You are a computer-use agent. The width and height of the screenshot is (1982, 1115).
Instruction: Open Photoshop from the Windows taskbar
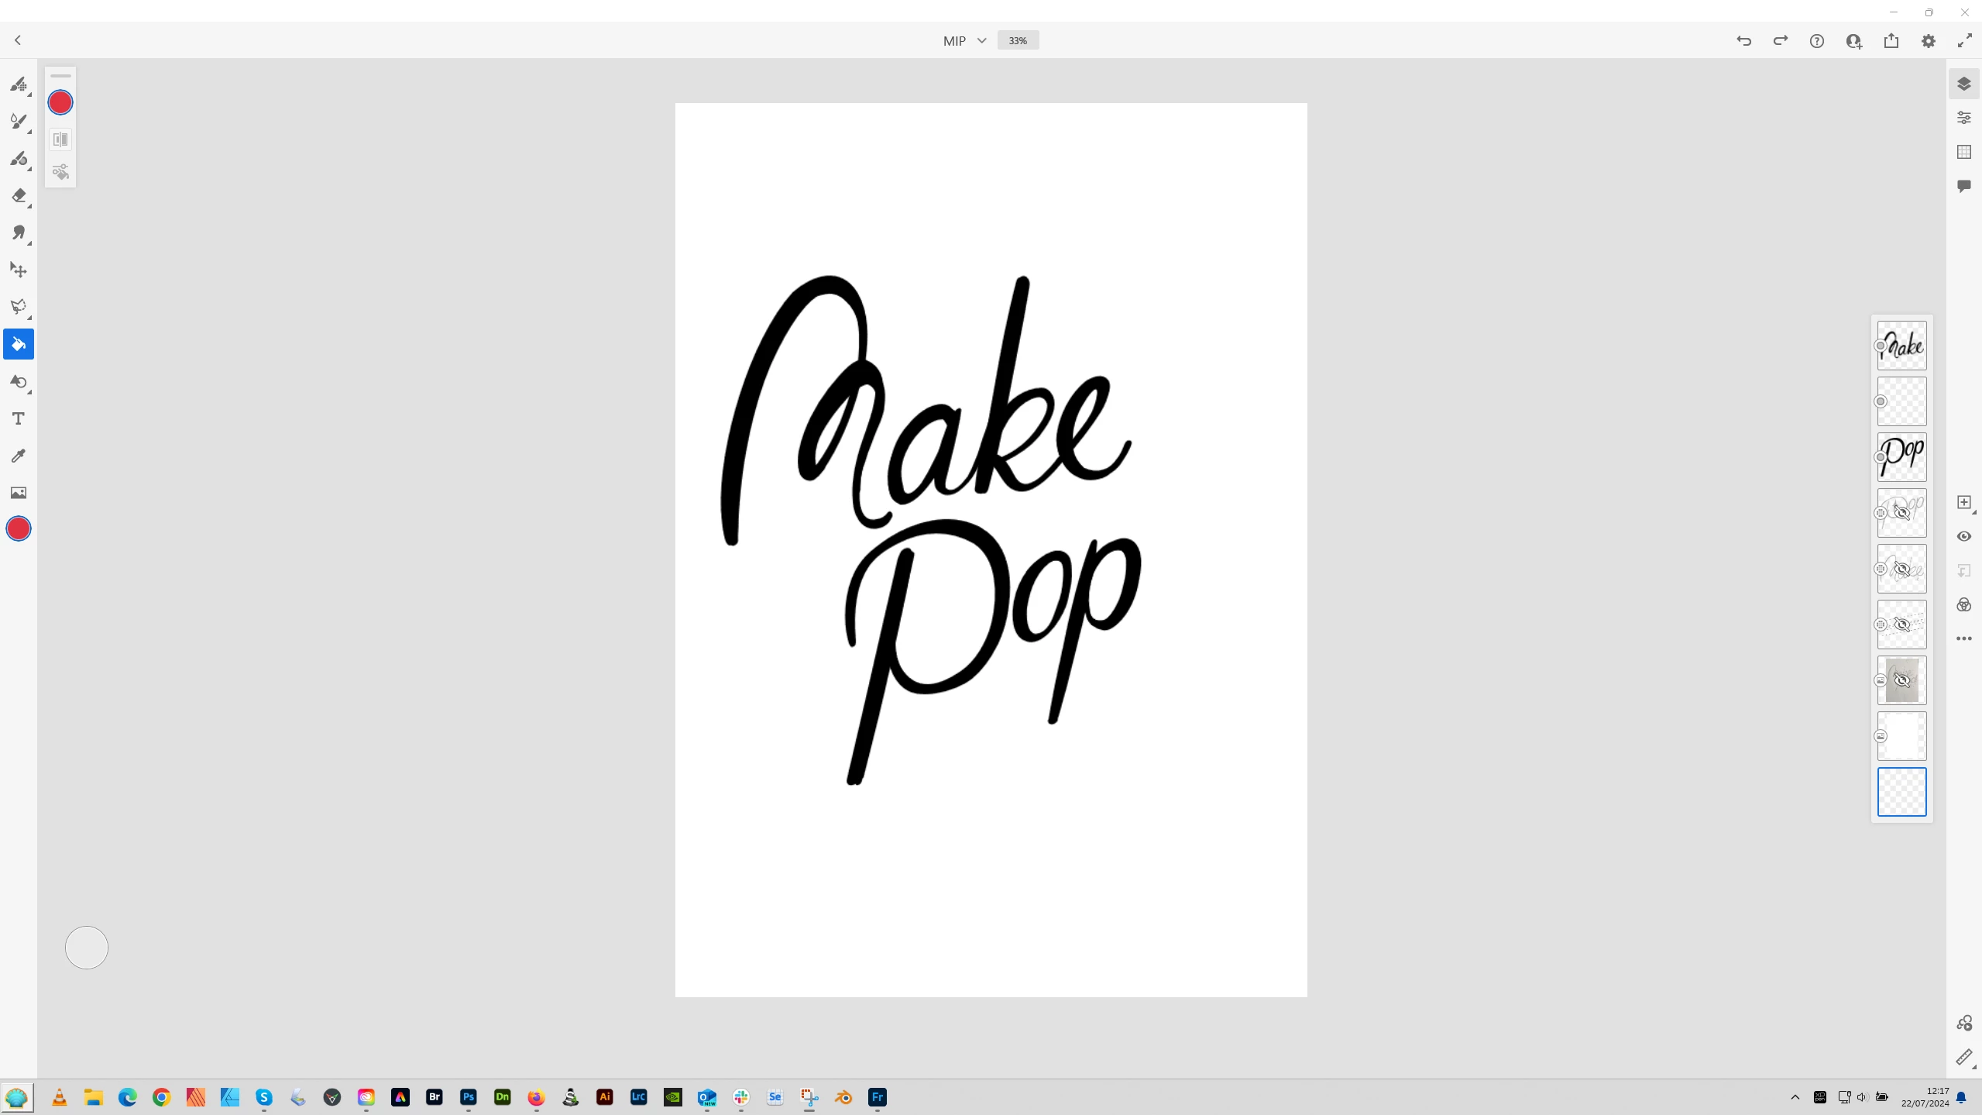pyautogui.click(x=469, y=1097)
